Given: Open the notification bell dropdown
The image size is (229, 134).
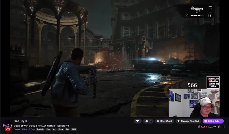Looking at the screenshot, I should (x=149, y=121).
